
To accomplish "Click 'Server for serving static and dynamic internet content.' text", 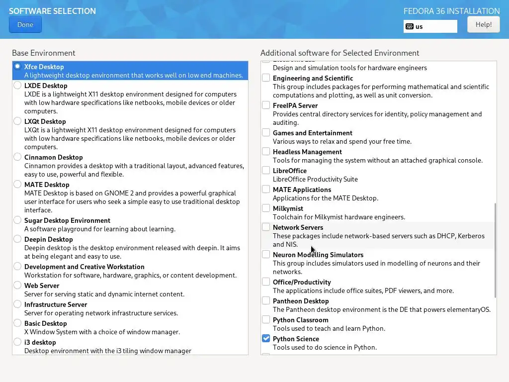I will coord(104,294).
